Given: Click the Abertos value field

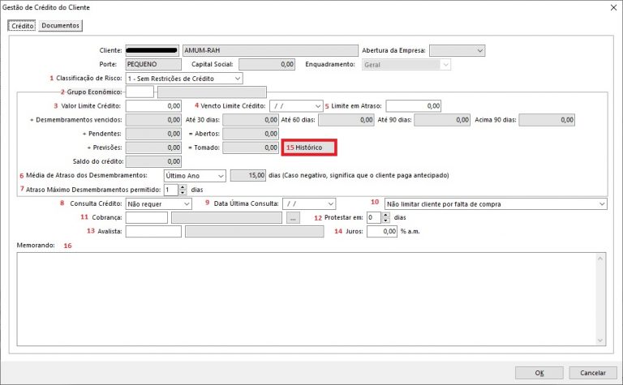Looking at the screenshot, I should coord(251,134).
